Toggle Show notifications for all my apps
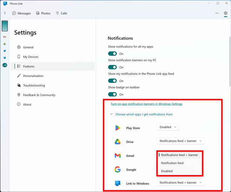The width and height of the screenshot is (231, 192). [112, 54]
